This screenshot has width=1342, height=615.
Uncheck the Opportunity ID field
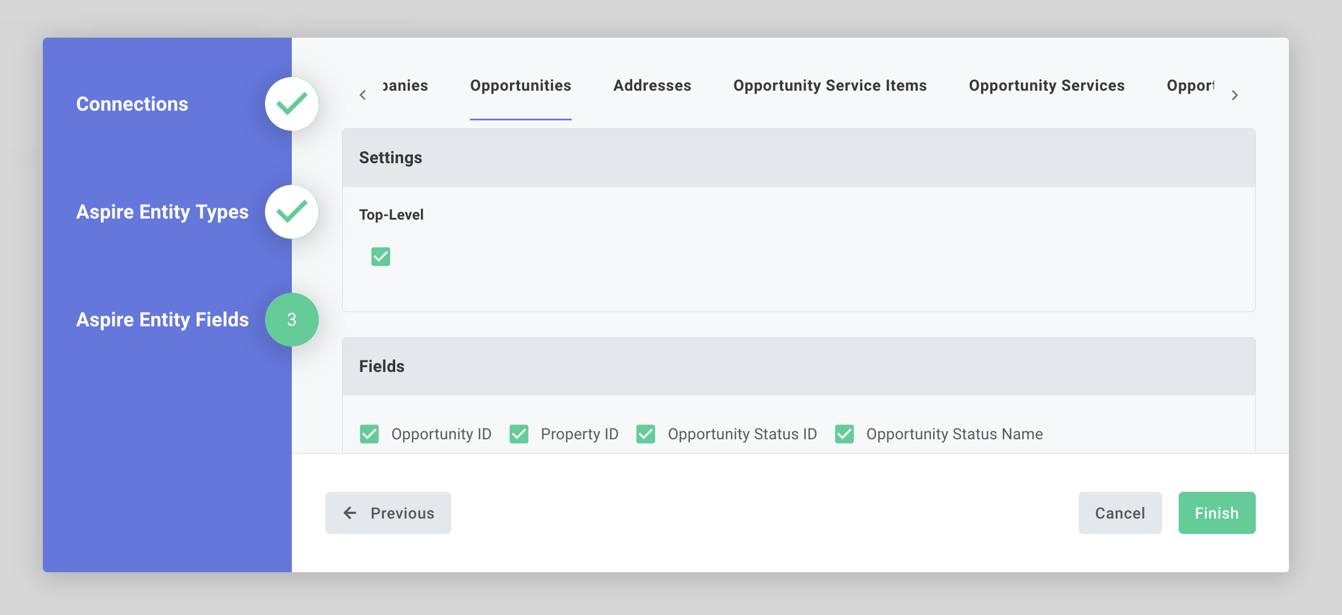[369, 434]
